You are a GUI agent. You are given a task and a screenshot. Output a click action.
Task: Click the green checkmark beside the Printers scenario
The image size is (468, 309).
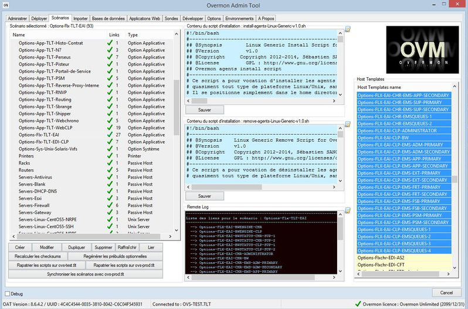[x=110, y=156]
